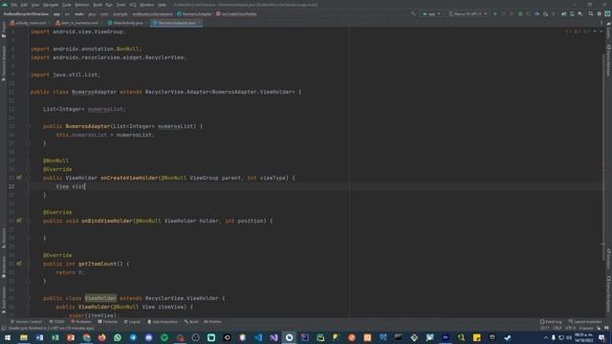
Task: Click the Search Everywhere magnifier icon
Action: (x=591, y=13)
